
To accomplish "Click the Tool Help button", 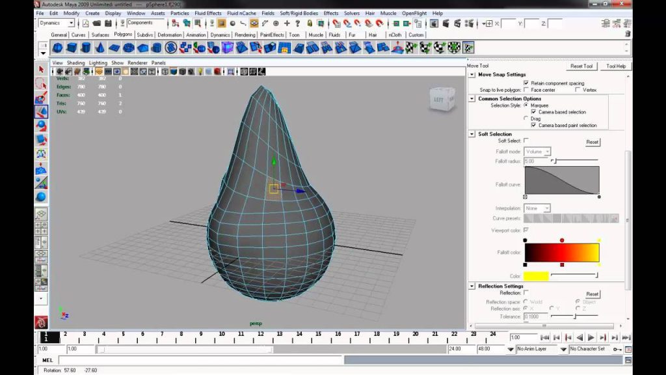I will point(616,66).
